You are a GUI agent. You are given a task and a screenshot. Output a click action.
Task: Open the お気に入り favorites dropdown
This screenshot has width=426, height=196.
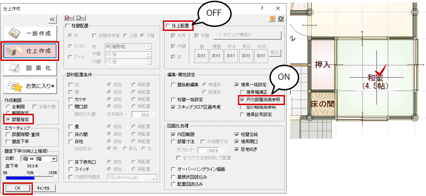point(30,86)
